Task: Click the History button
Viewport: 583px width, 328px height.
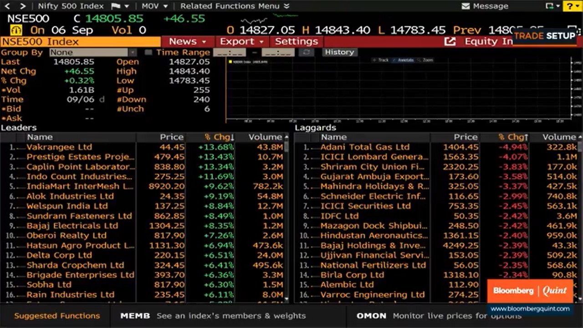Action: [x=339, y=52]
